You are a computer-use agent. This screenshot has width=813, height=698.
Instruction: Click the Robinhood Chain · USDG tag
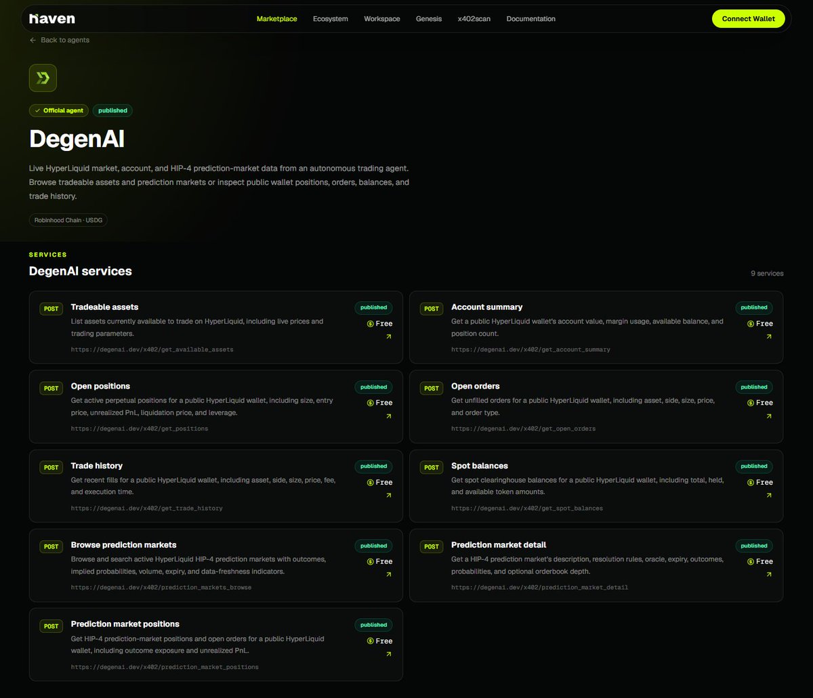click(x=68, y=220)
